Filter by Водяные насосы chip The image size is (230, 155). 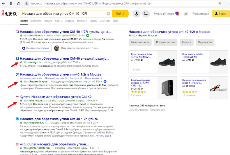(166, 42)
